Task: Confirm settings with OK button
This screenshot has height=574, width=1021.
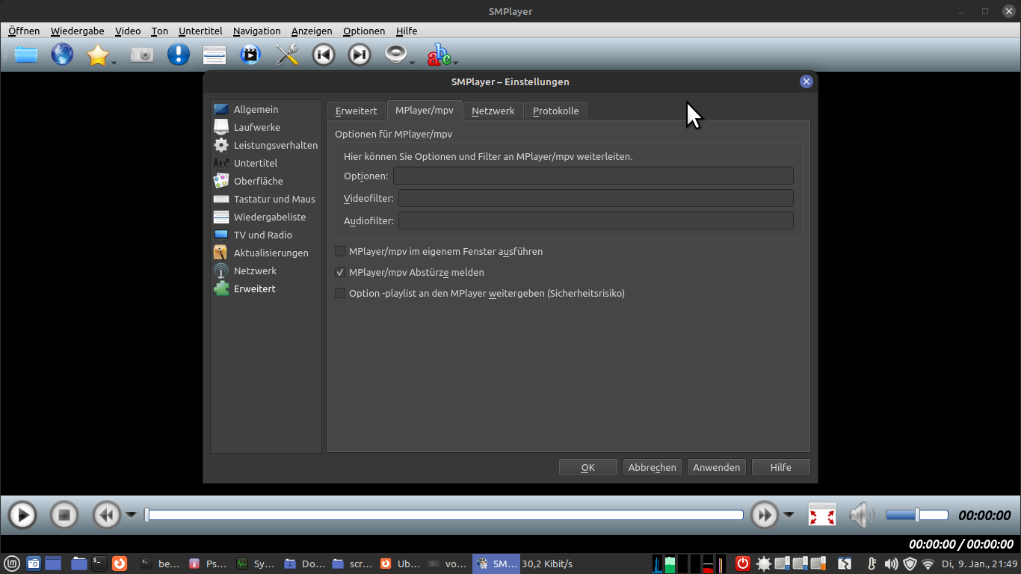Action: [588, 467]
